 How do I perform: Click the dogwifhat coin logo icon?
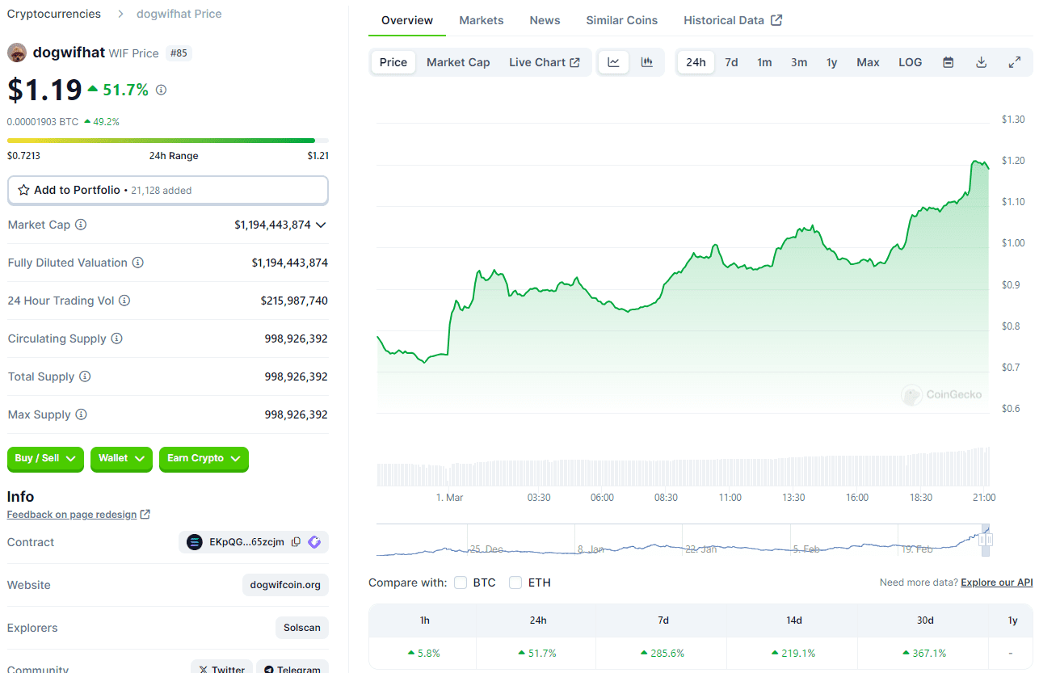click(x=17, y=53)
